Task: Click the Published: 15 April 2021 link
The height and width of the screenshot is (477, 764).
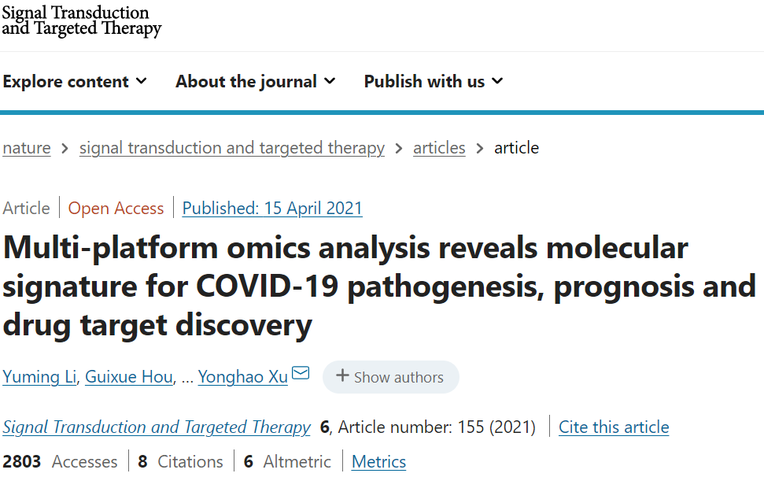Action: tap(272, 208)
